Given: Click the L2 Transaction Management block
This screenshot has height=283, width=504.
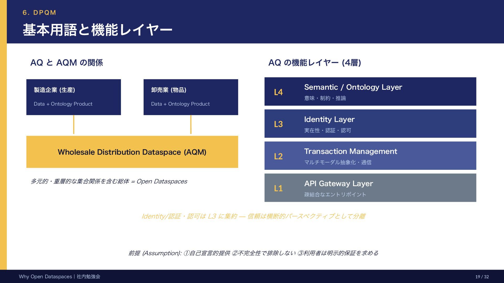Looking at the screenshot, I should point(370,156).
